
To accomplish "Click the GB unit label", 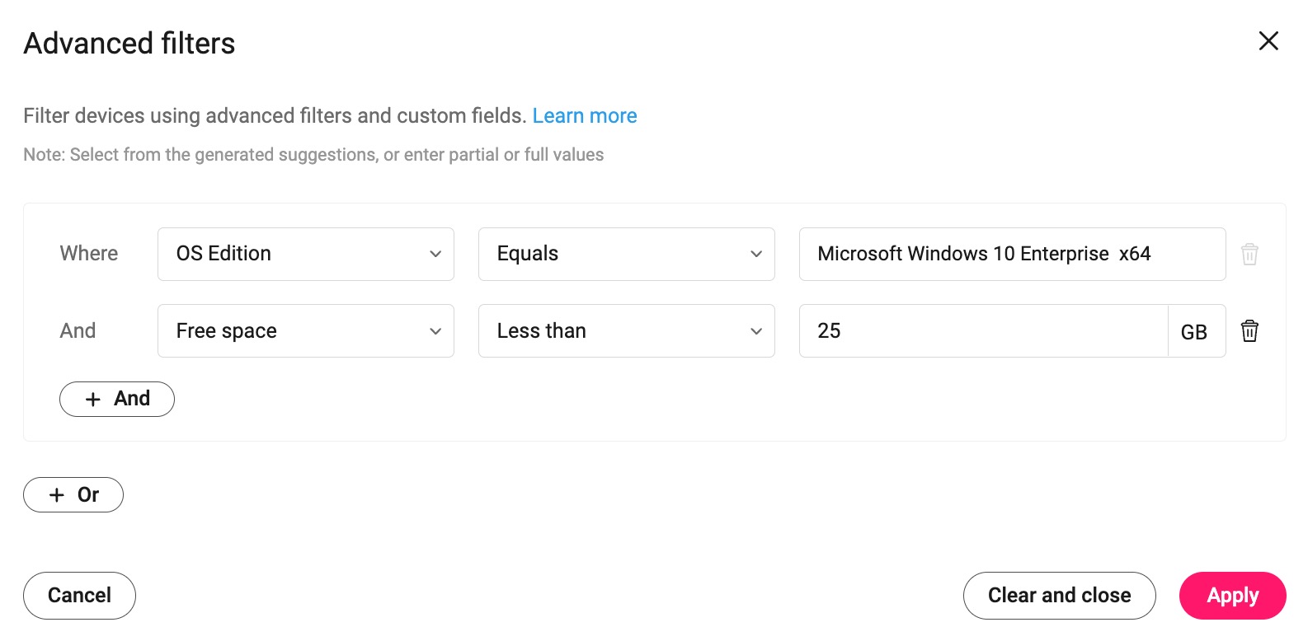I will coord(1193,332).
